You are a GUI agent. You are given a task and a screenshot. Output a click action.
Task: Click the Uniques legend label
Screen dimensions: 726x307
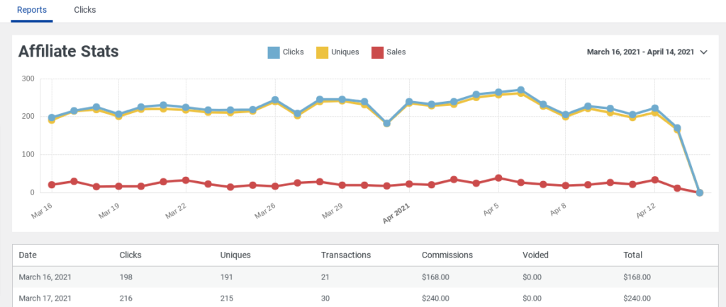(x=345, y=52)
